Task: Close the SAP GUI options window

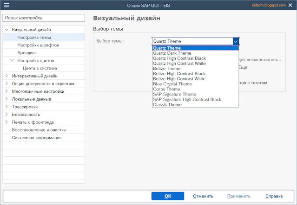Action: click(x=290, y=5)
